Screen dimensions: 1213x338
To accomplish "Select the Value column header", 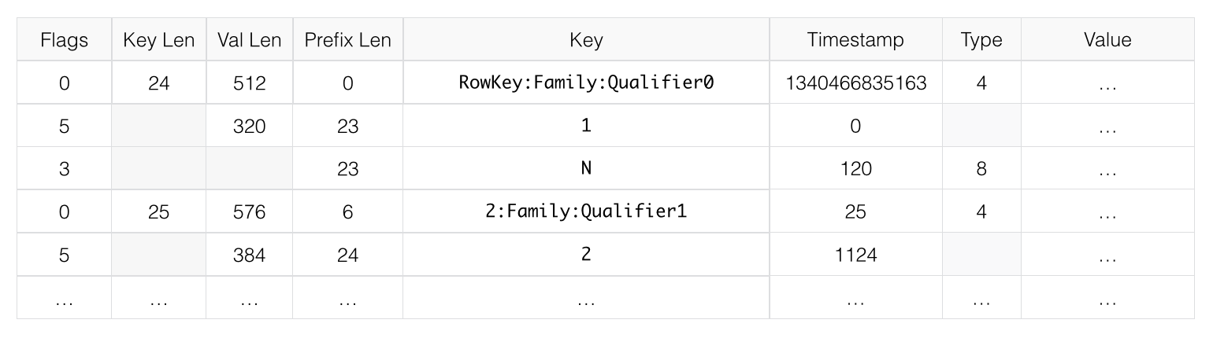I will pyautogui.click(x=1107, y=40).
